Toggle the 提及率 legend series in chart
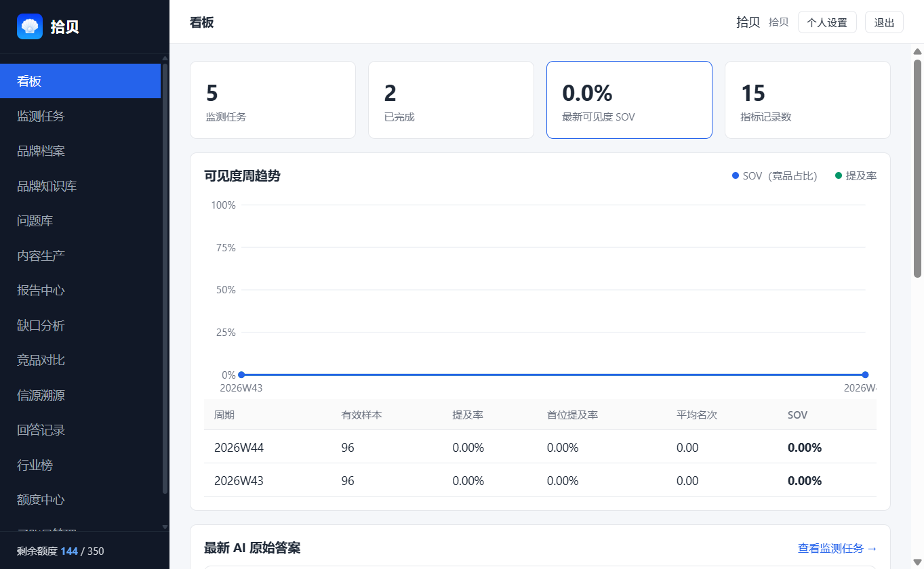Image resolution: width=924 pixels, height=569 pixels. tap(856, 176)
